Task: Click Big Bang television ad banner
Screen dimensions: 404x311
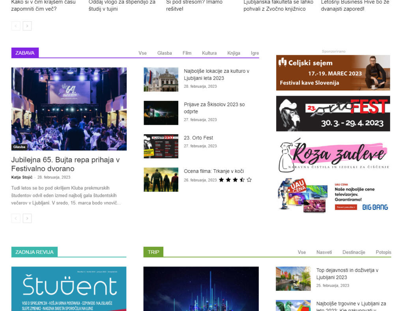Action: pyautogui.click(x=333, y=196)
